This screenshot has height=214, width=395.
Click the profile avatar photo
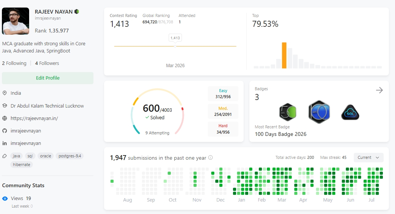pyautogui.click(x=16, y=21)
